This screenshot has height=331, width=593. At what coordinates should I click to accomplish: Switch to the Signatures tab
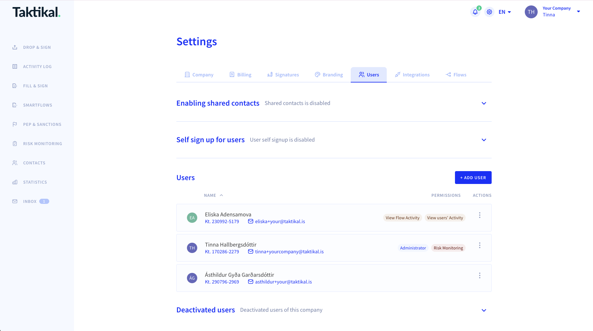283,74
